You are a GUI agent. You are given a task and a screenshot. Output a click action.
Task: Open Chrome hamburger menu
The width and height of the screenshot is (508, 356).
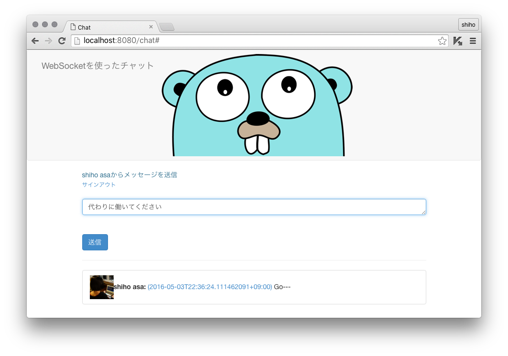tap(473, 41)
